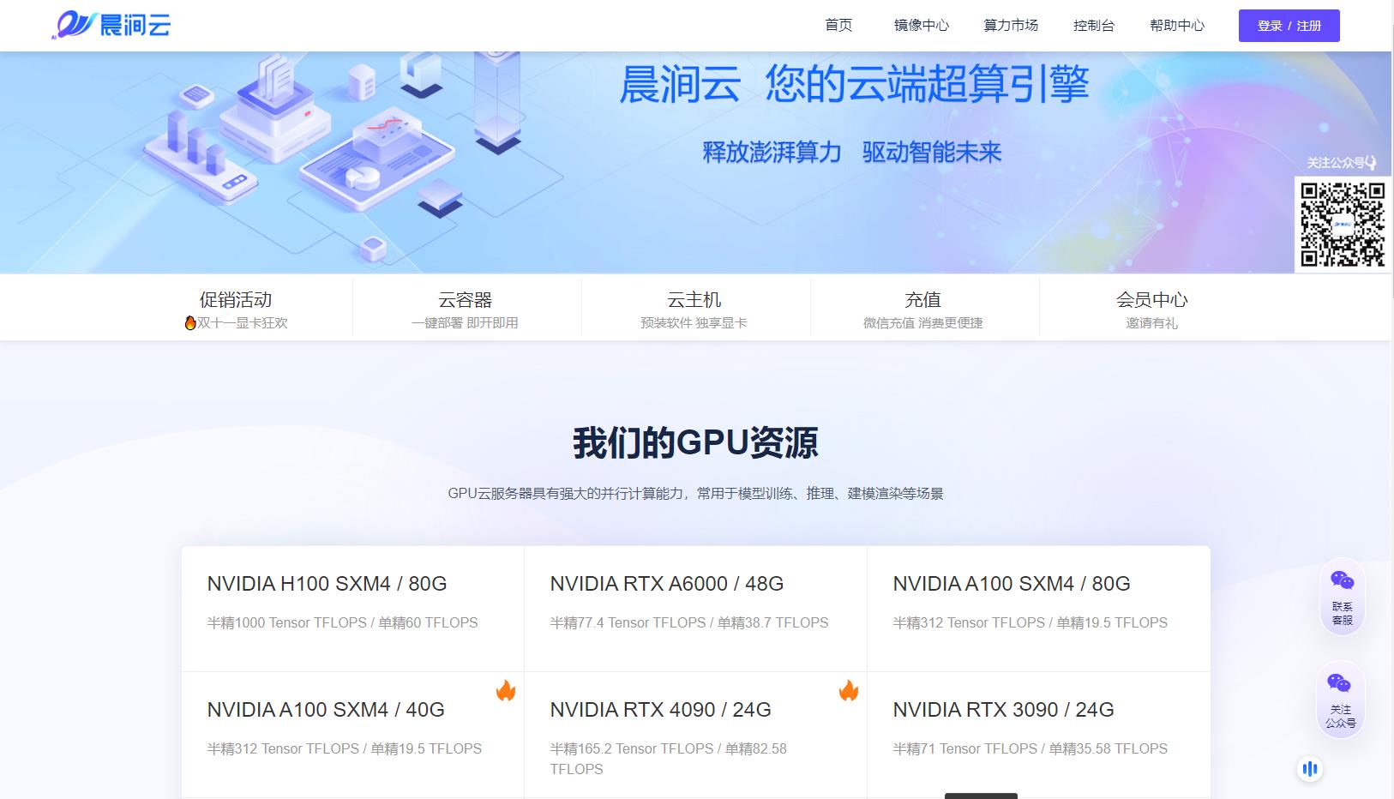
Task: Click the blue audio bars icon bottom-right
Action: pyautogui.click(x=1309, y=769)
